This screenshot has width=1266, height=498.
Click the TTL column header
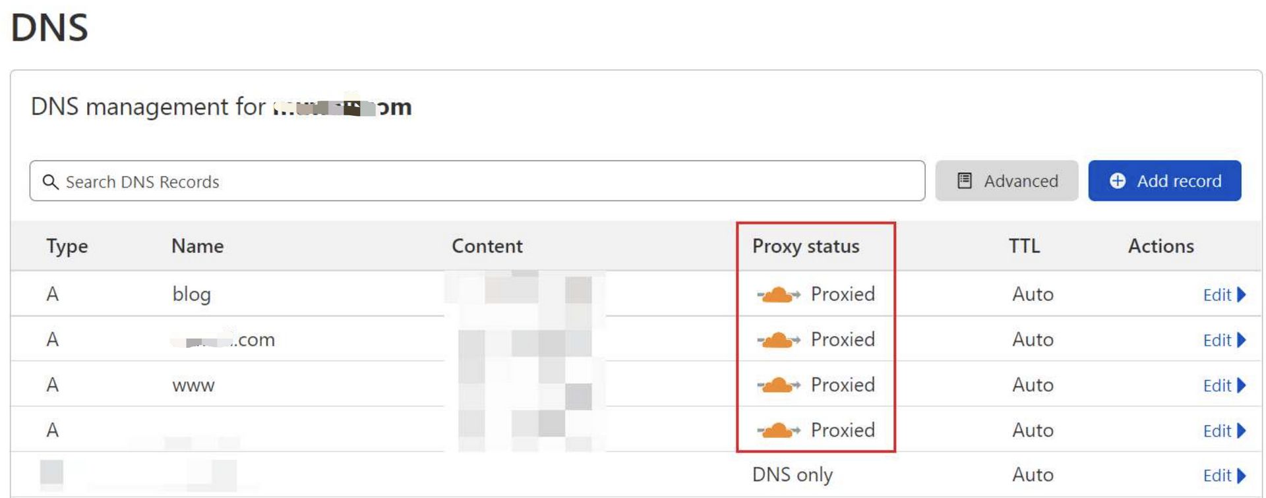(1024, 246)
